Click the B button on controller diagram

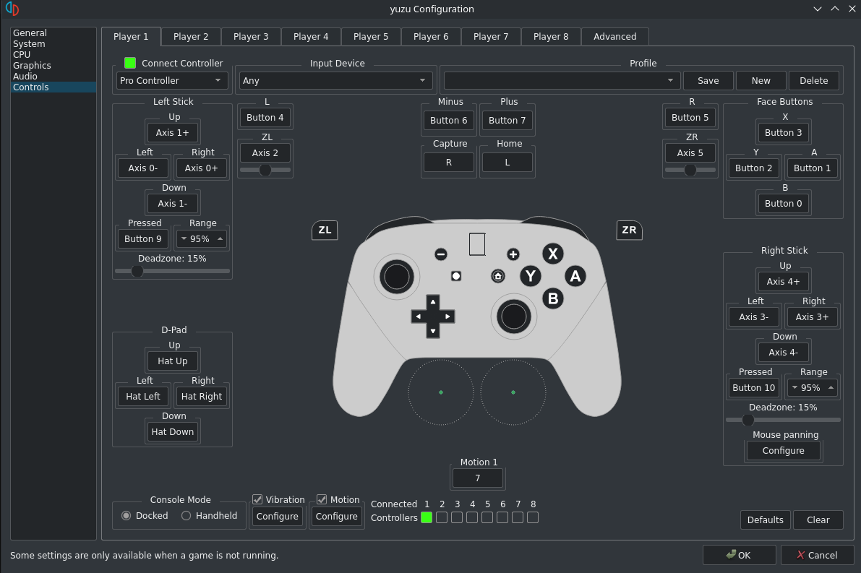[x=553, y=298]
